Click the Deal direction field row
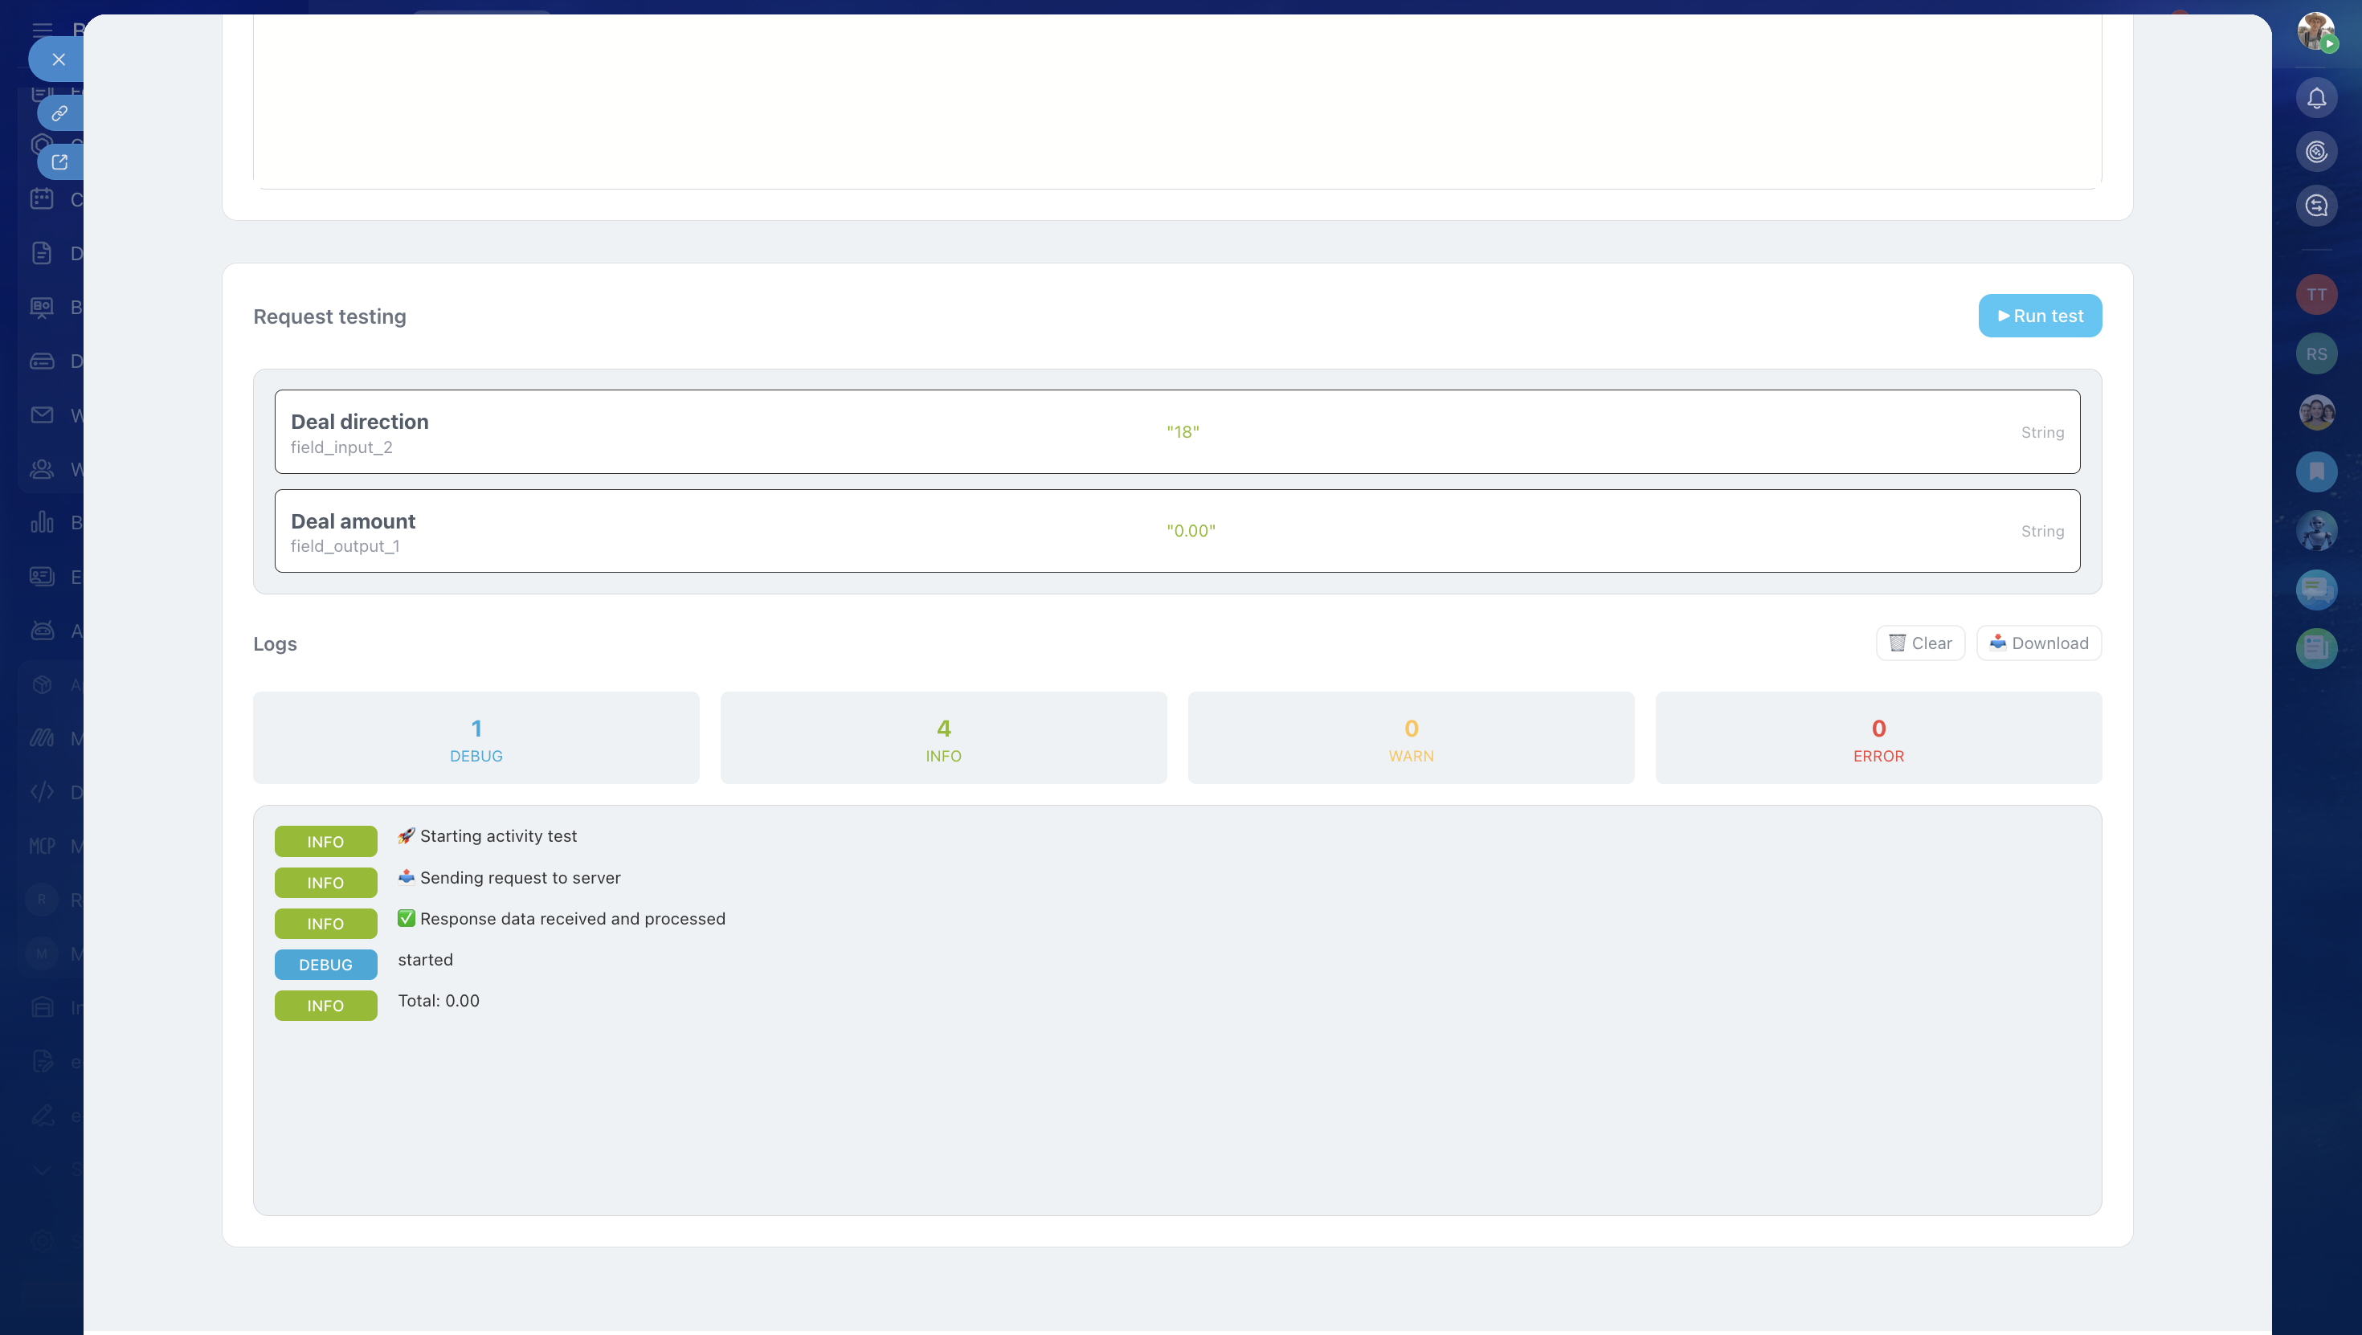Viewport: 2362px width, 1335px height. pos(1176,432)
